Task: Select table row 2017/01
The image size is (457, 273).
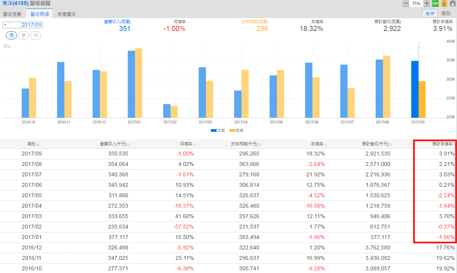Action: [229, 237]
